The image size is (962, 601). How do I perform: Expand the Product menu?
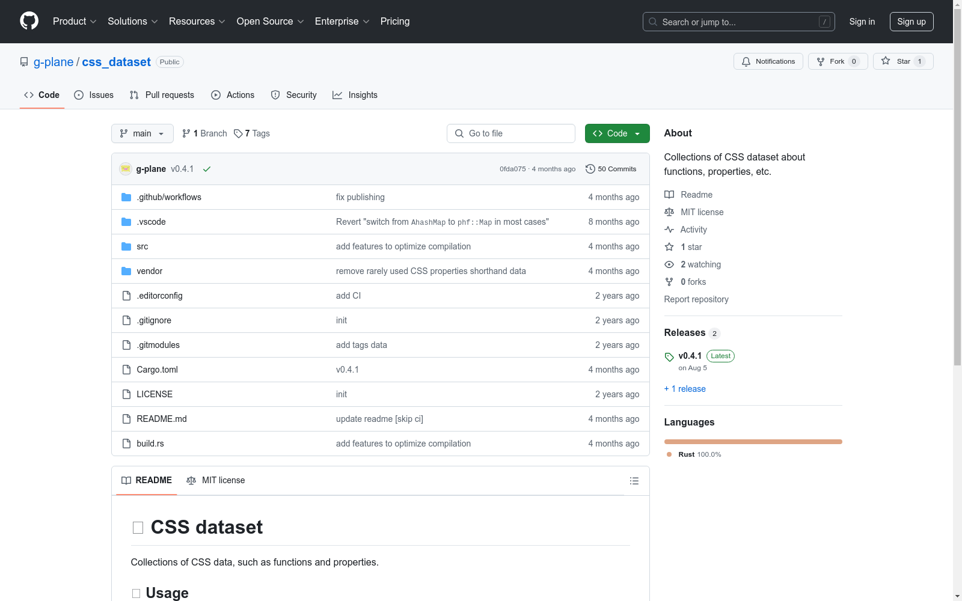coord(75,22)
